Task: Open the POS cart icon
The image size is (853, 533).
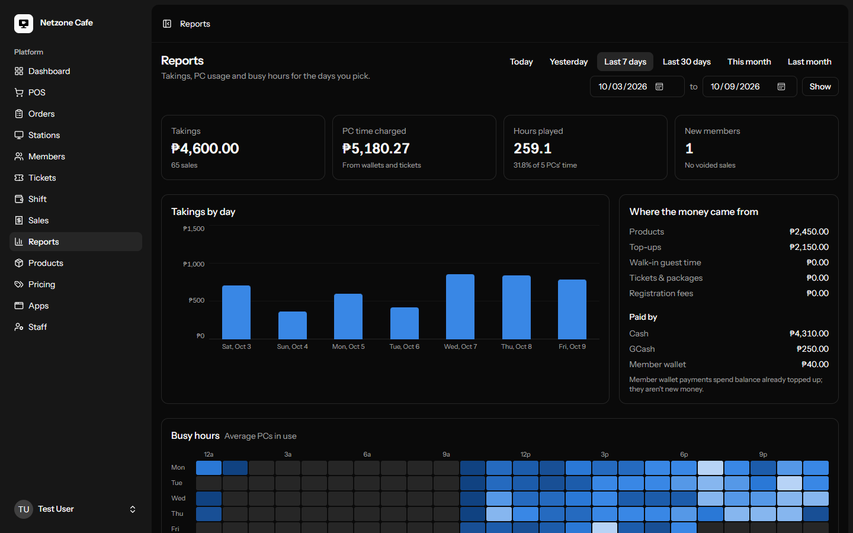Action: (19, 92)
